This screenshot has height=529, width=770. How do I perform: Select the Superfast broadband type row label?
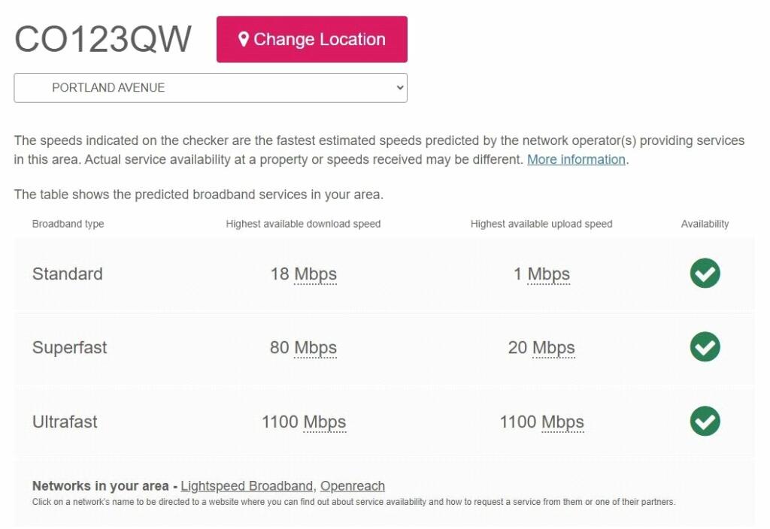[70, 348]
